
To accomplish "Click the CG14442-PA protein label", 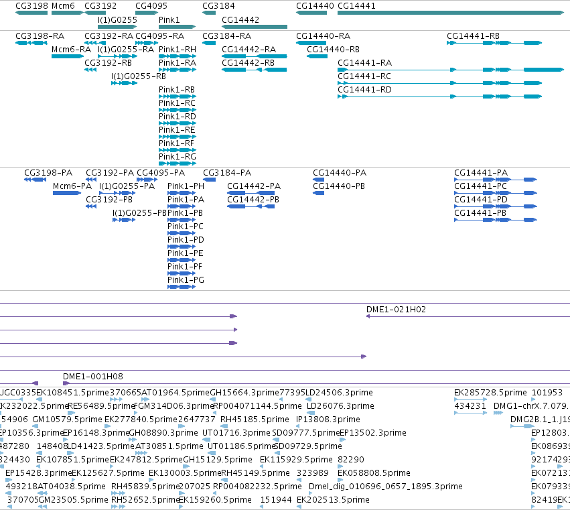I will pos(254,186).
